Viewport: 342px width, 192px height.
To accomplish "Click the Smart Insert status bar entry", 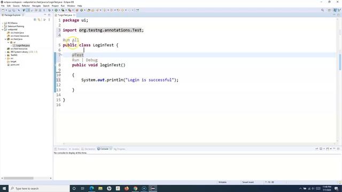I will coord(248,182).
